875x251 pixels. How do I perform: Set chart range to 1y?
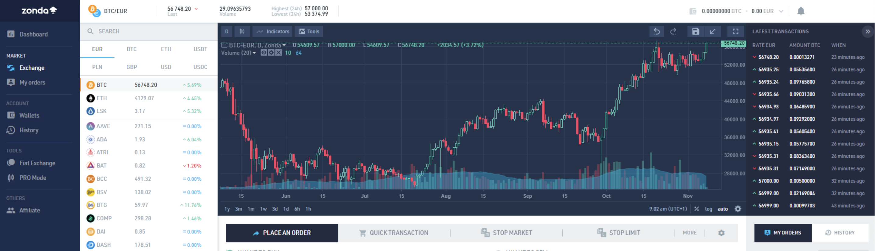(x=227, y=209)
